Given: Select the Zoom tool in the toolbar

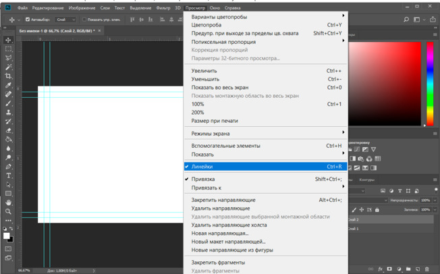Looking at the screenshot, I should click(x=8, y=211).
